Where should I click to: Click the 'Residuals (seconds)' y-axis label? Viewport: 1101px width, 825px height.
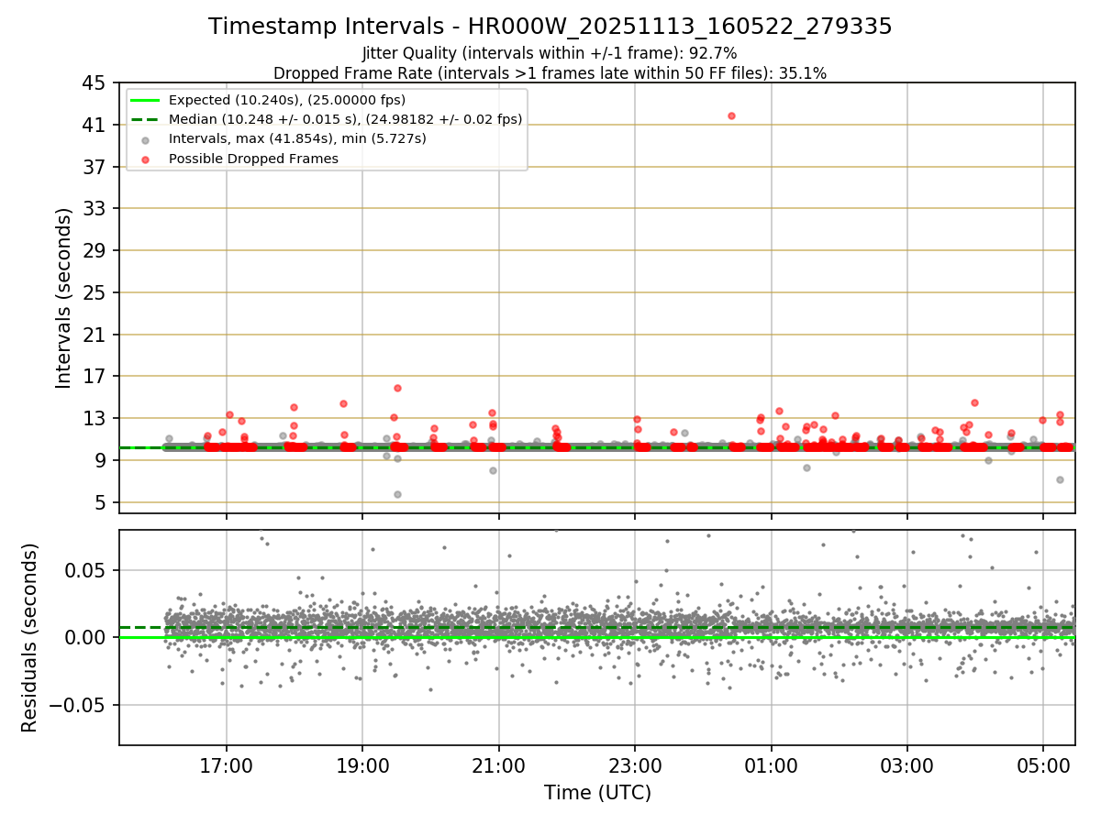tap(29, 637)
